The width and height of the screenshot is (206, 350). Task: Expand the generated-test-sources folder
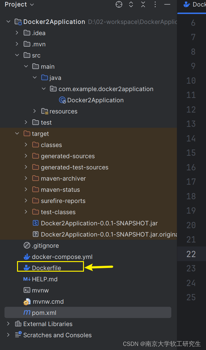click(x=26, y=167)
